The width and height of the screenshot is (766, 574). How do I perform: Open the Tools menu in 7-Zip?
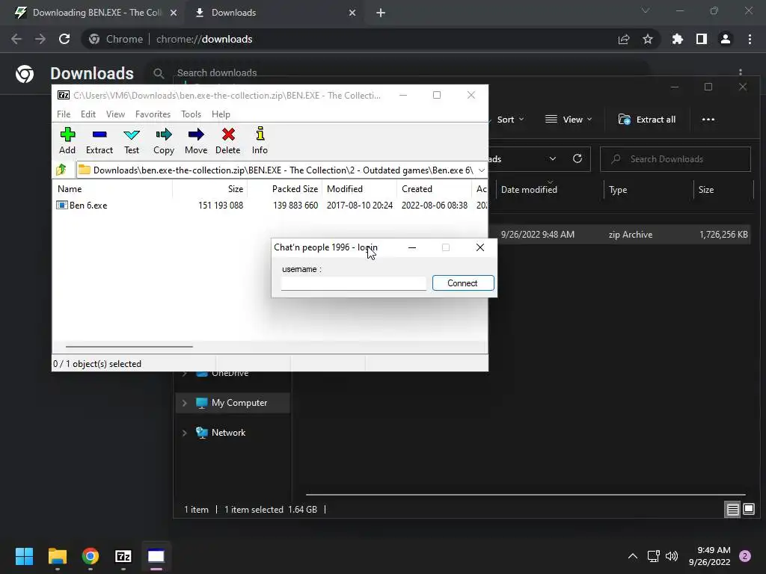point(191,114)
